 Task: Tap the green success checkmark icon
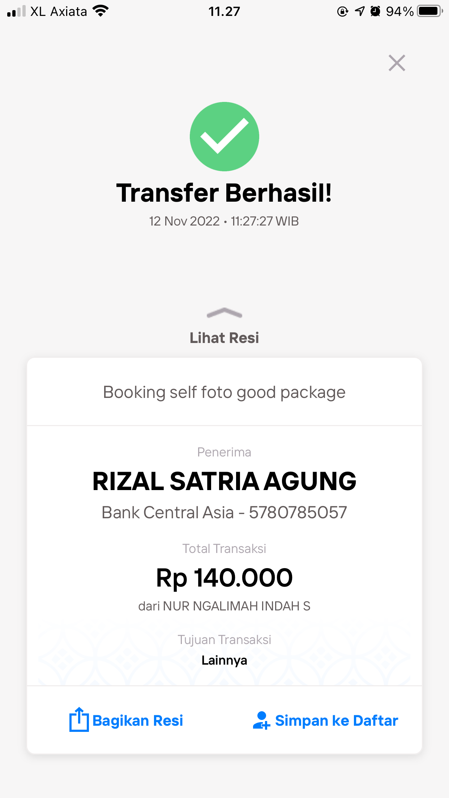pos(224,137)
